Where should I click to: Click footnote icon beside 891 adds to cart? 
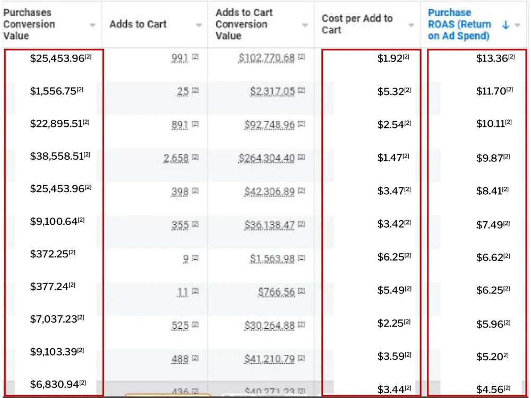coord(195,124)
